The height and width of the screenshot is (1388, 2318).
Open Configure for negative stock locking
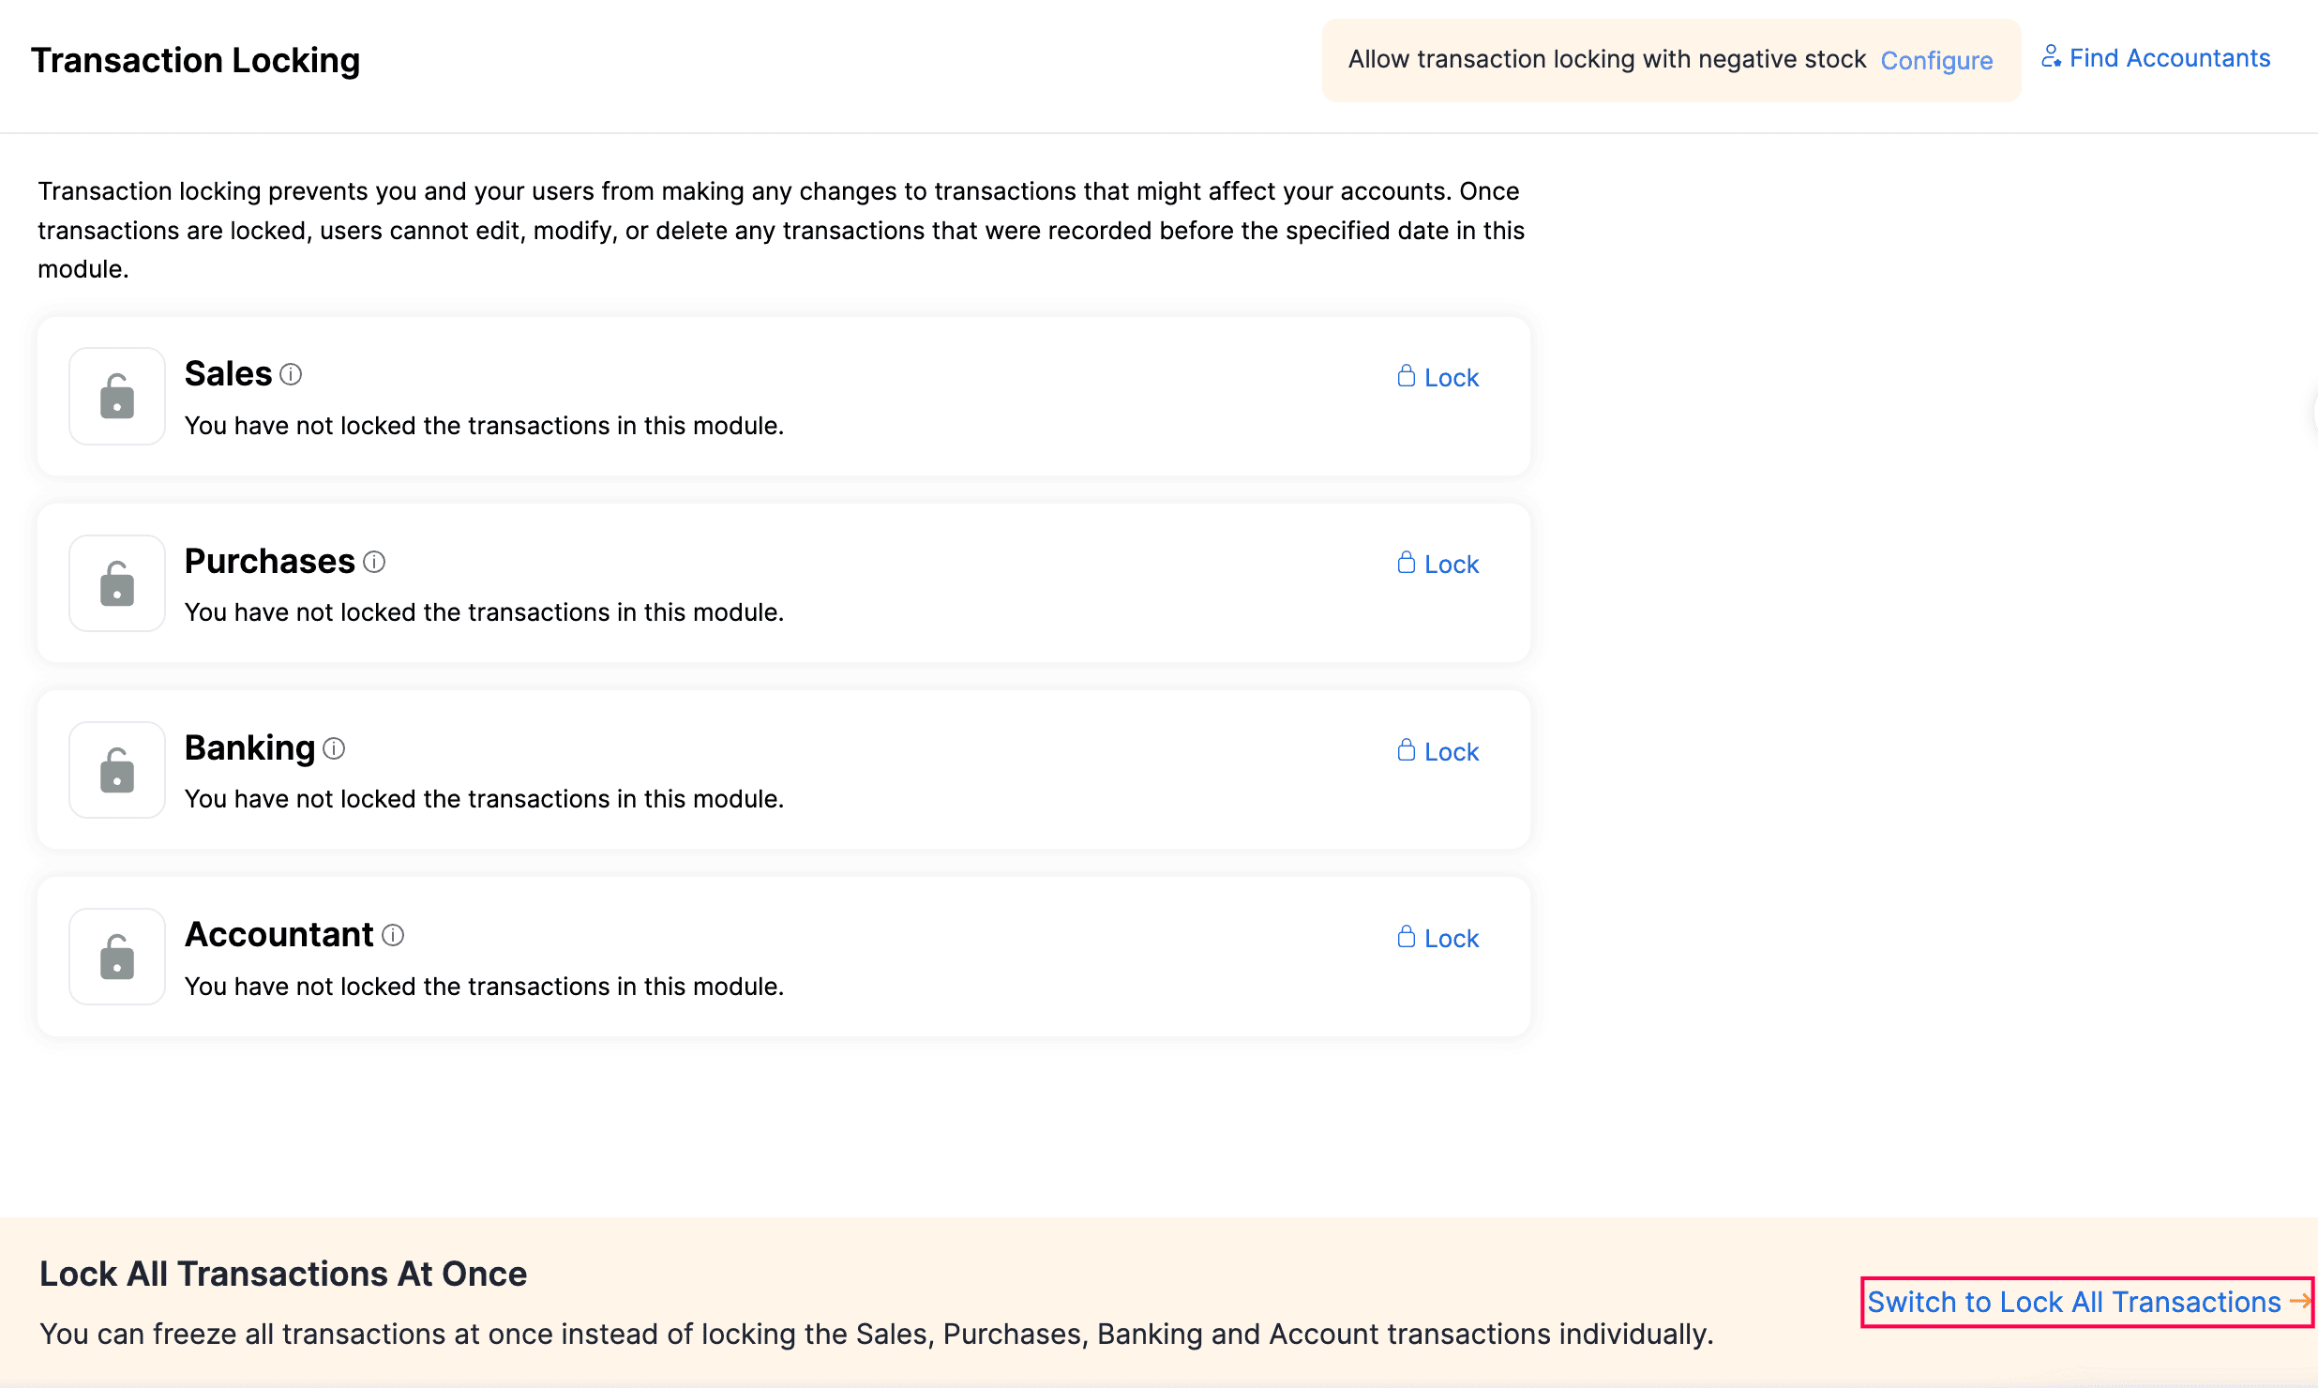(1936, 60)
